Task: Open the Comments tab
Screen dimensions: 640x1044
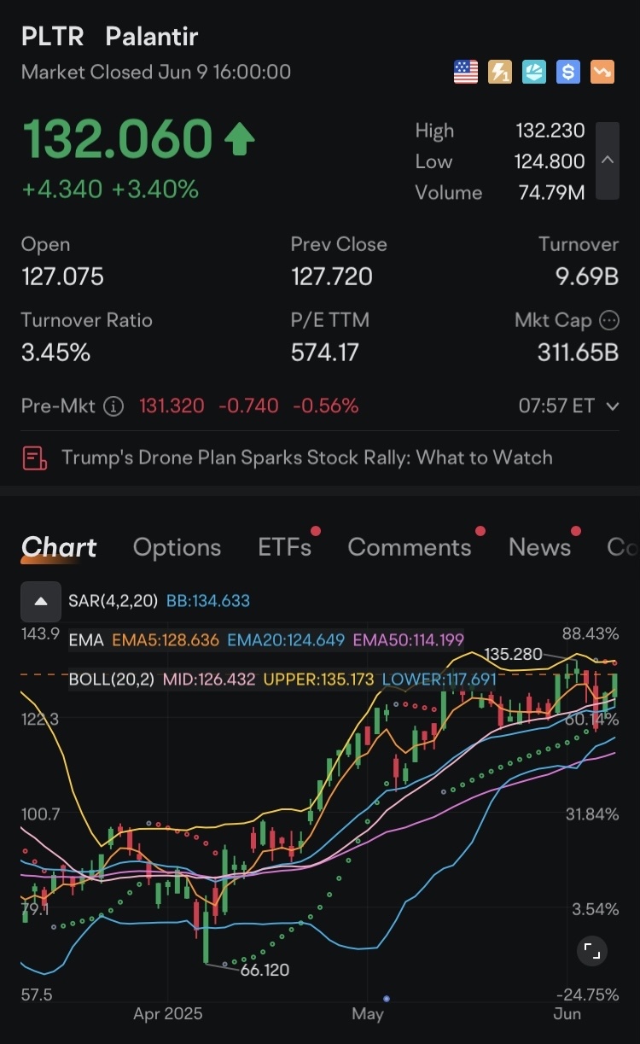Action: pyautogui.click(x=410, y=547)
